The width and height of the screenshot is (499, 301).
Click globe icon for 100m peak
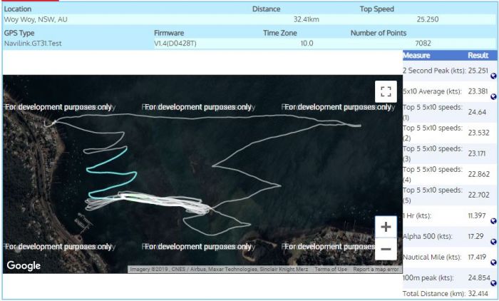(494, 282)
